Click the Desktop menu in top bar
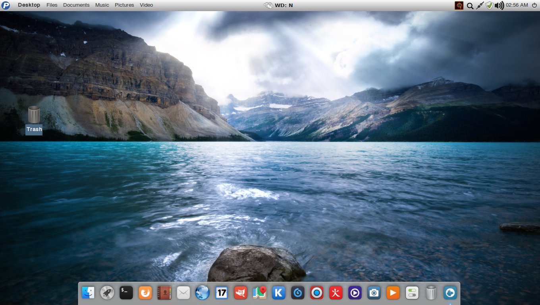Viewport: 540px width, 305px height. point(29,5)
